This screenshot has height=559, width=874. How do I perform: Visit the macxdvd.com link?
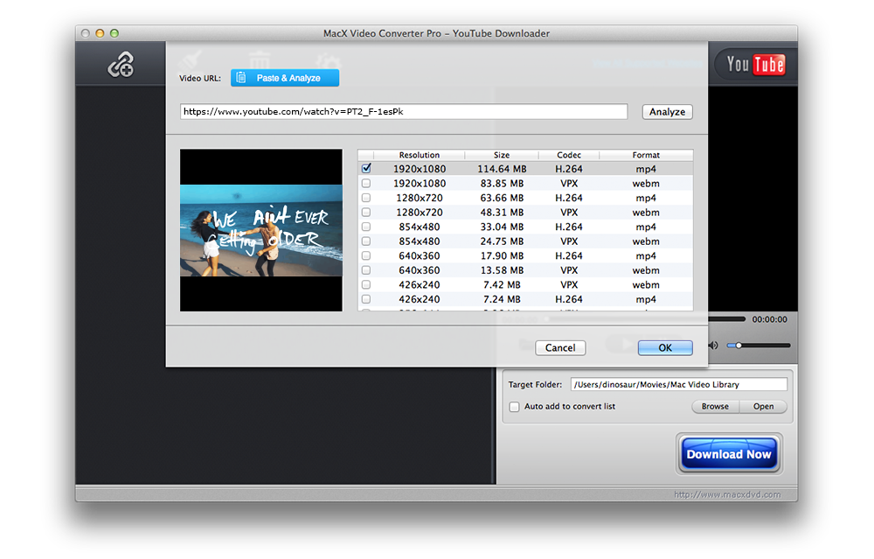pos(727,494)
